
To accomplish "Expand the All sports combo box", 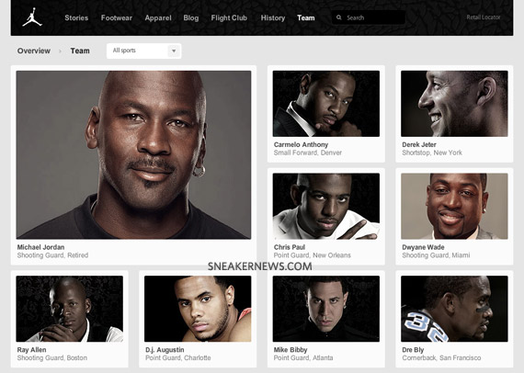I will tap(143, 51).
